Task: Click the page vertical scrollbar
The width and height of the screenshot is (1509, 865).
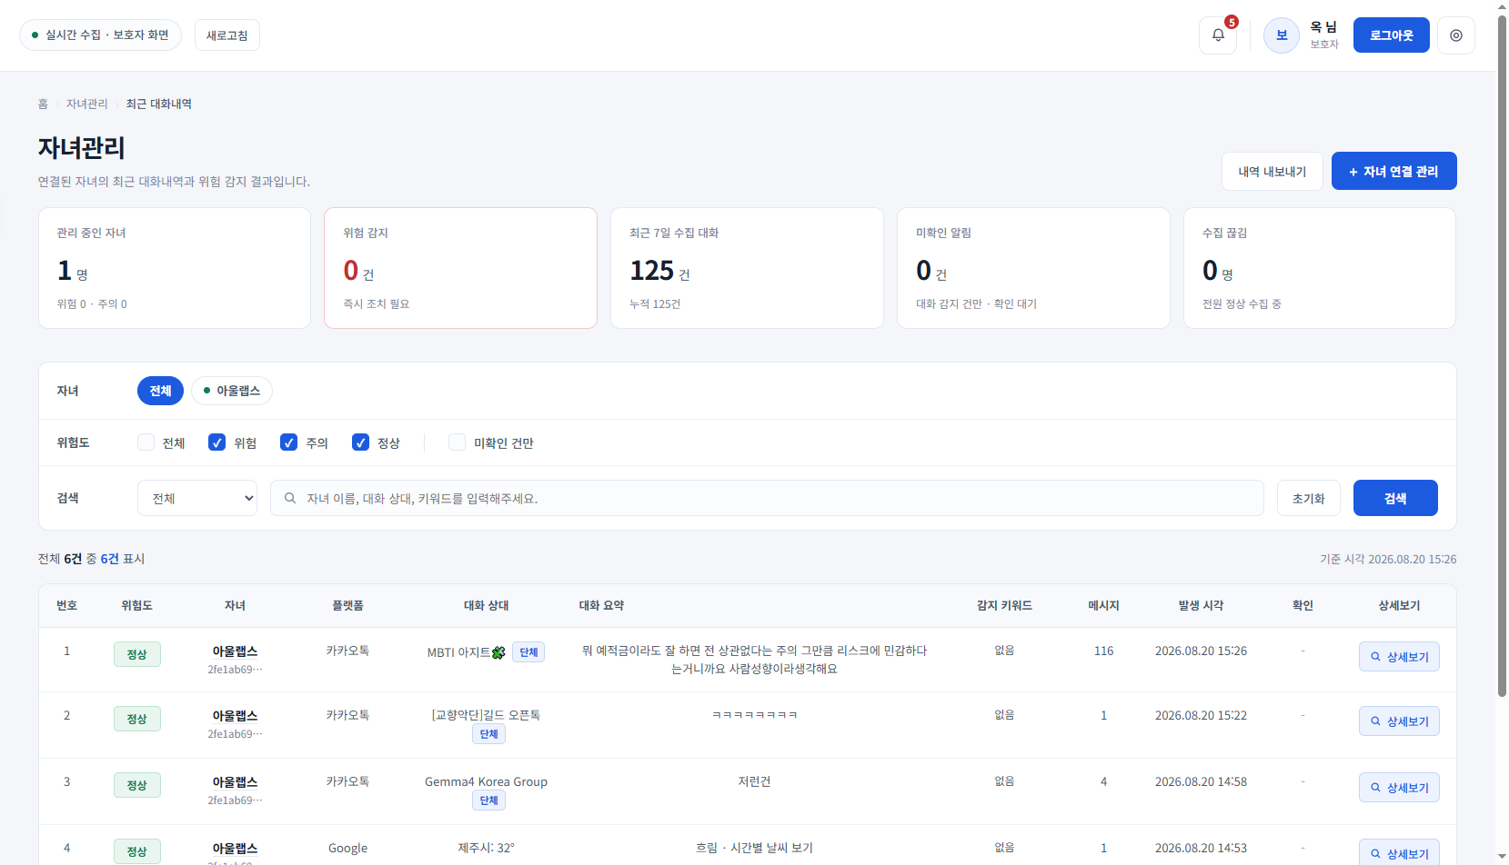Action: (1502, 354)
